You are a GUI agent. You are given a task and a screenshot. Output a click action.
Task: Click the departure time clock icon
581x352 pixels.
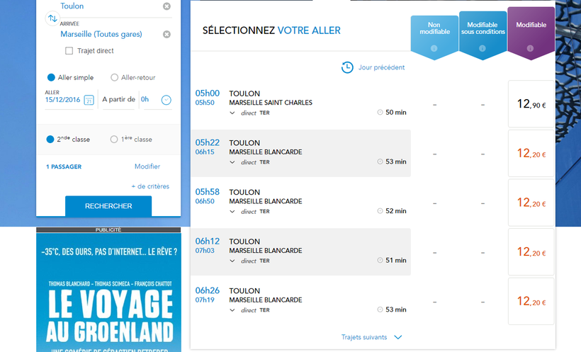[x=166, y=100]
